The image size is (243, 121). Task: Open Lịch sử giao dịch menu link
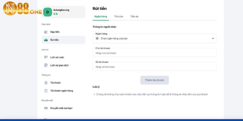(60, 65)
